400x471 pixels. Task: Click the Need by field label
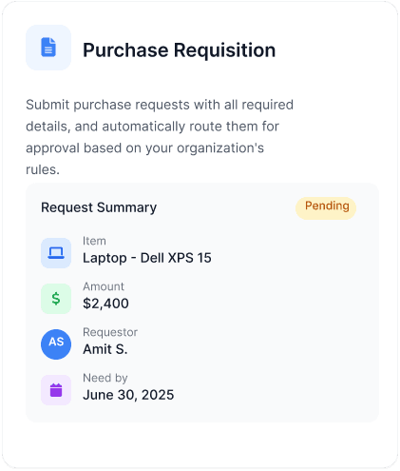coord(105,378)
